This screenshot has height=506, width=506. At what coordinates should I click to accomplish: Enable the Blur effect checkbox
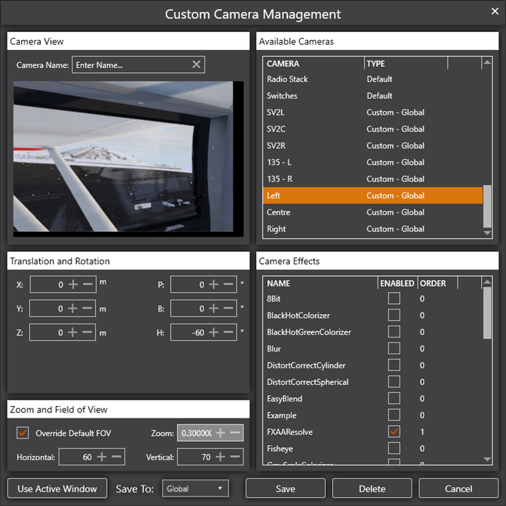coord(394,348)
